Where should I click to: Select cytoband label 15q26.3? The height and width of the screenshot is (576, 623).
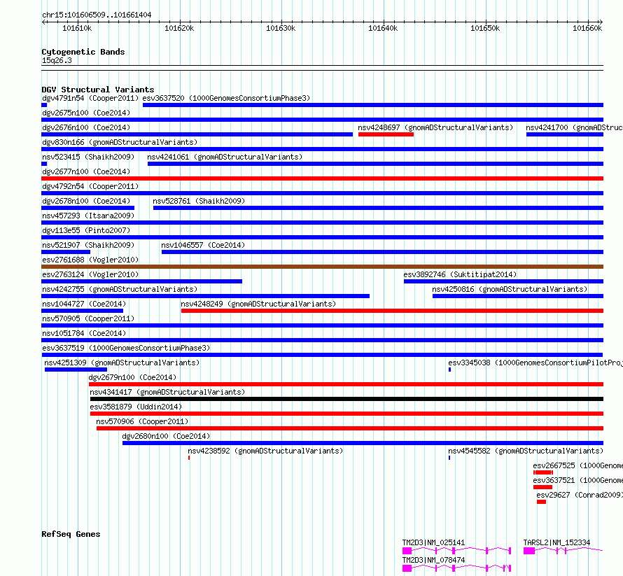(57, 60)
